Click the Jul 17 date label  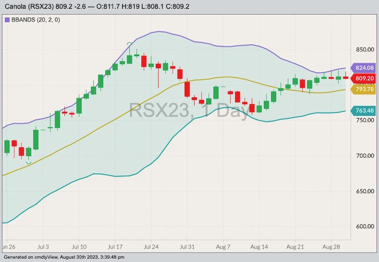[115, 247]
